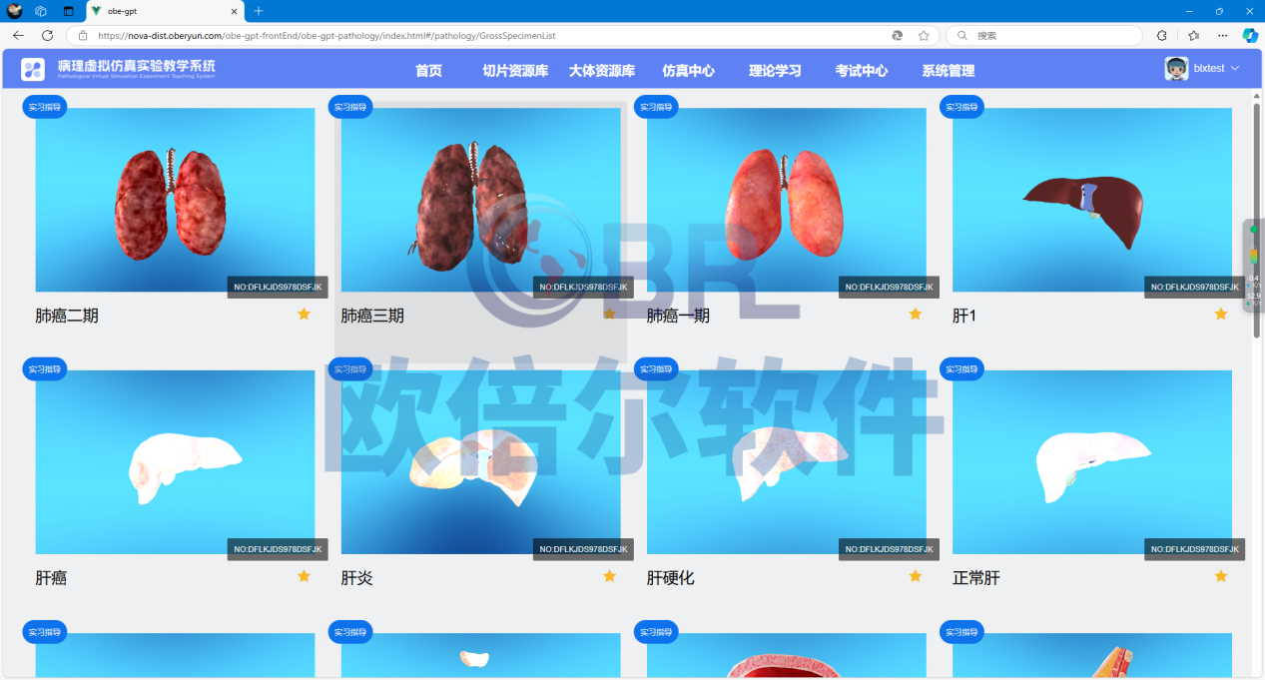The height and width of the screenshot is (680, 1265).
Task: Click the 肺癌二期 title text
Action: (67, 316)
